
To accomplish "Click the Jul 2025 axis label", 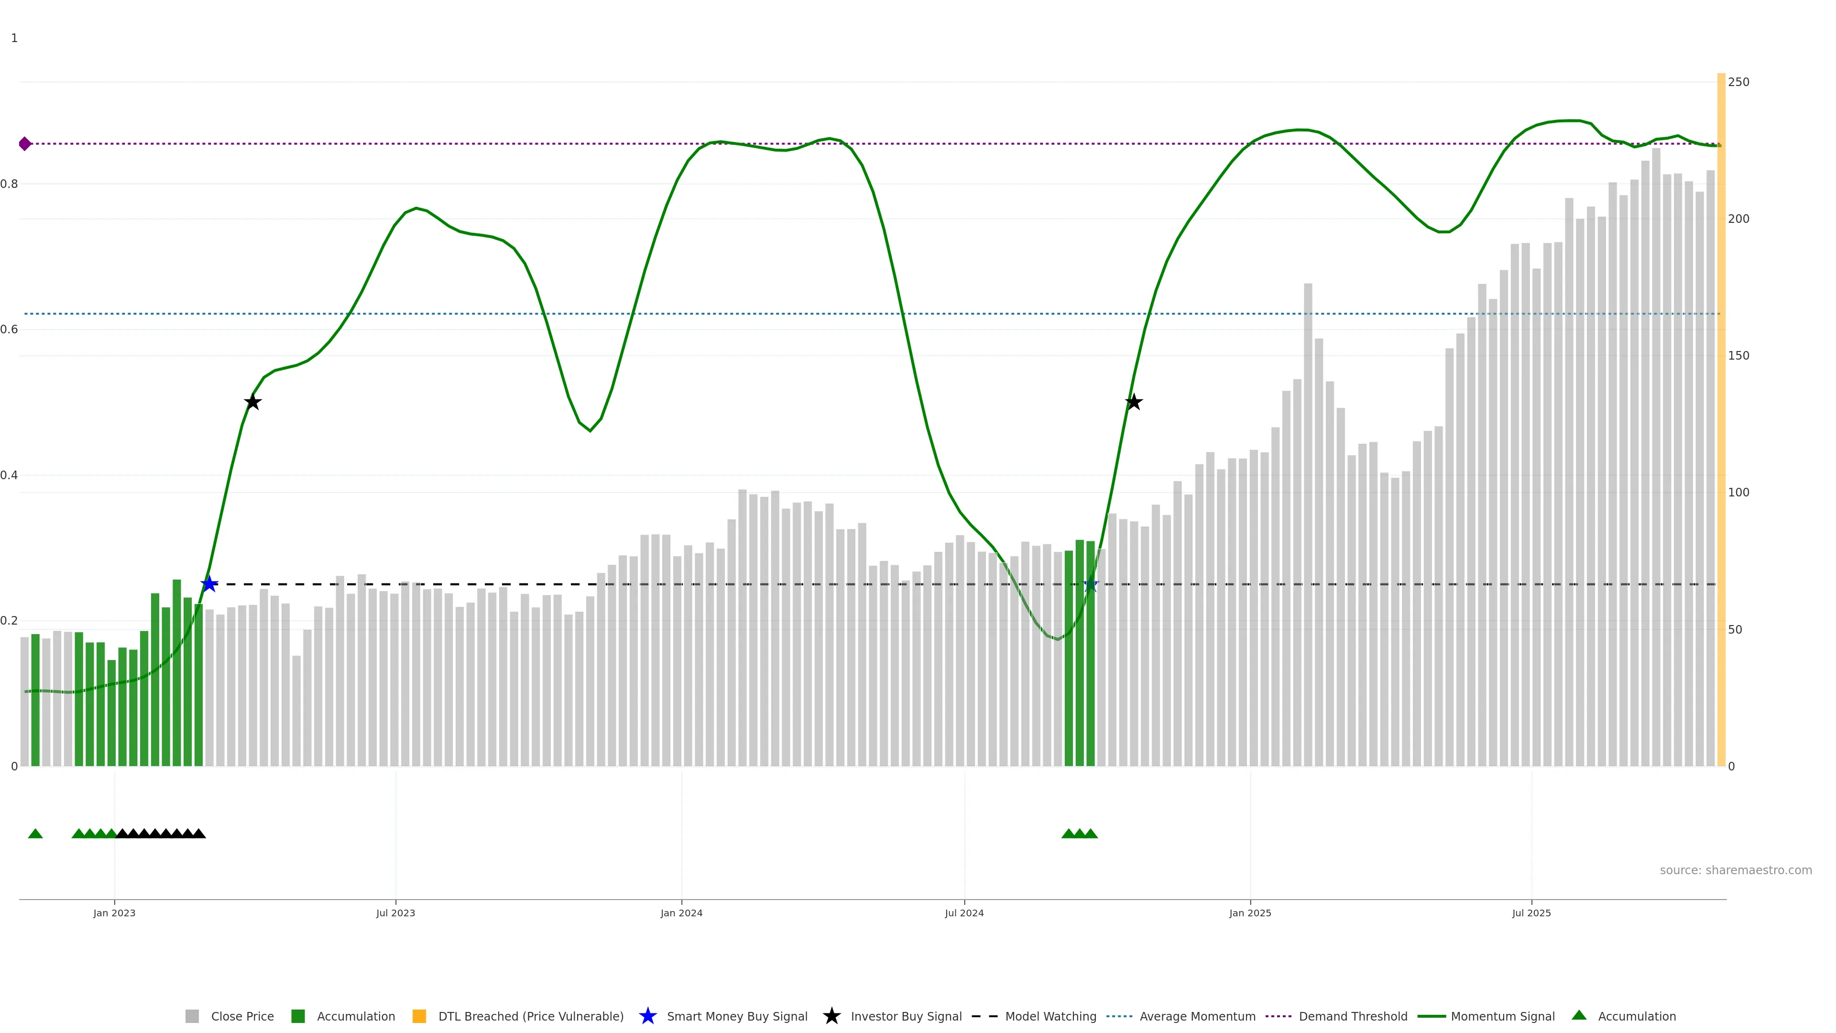I will coord(1531,913).
